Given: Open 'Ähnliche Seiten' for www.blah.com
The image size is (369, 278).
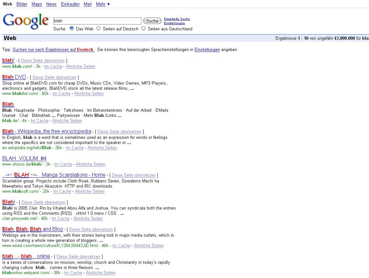Looking at the screenshot, I should tap(81, 66).
